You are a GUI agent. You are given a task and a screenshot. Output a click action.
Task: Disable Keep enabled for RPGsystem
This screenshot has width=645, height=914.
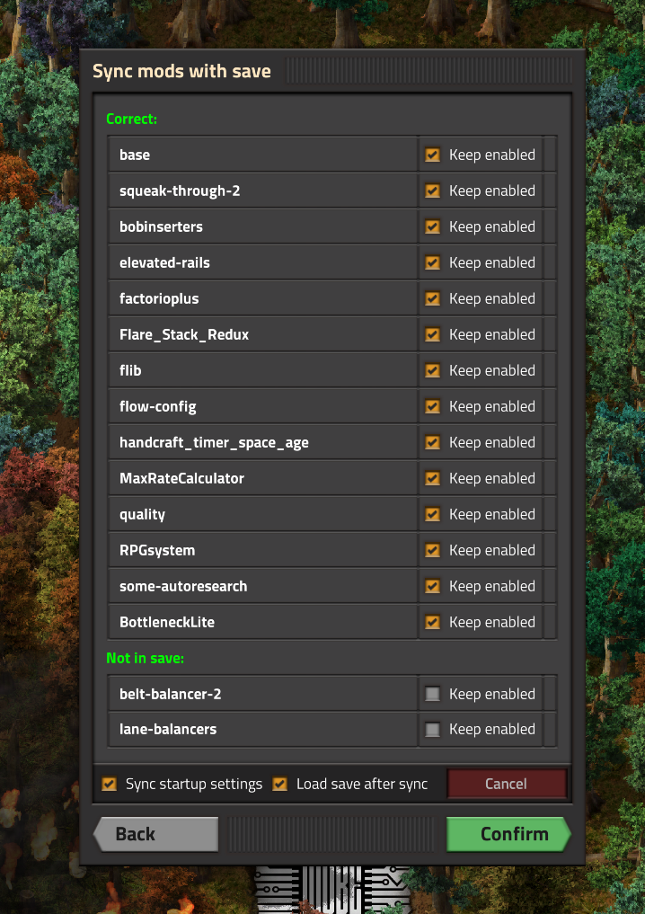(433, 550)
